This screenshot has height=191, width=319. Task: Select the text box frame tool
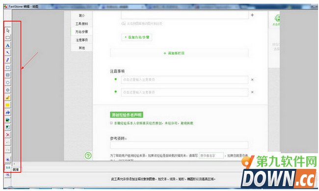[x=8, y=38]
